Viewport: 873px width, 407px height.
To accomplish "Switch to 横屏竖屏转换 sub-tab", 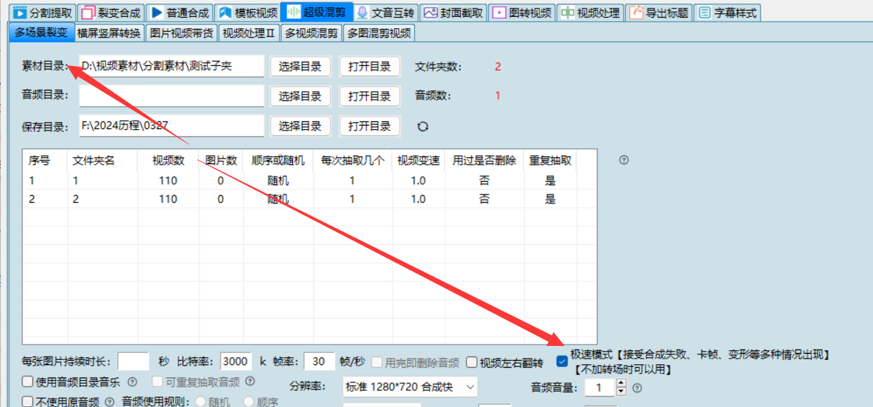I will pyautogui.click(x=109, y=32).
